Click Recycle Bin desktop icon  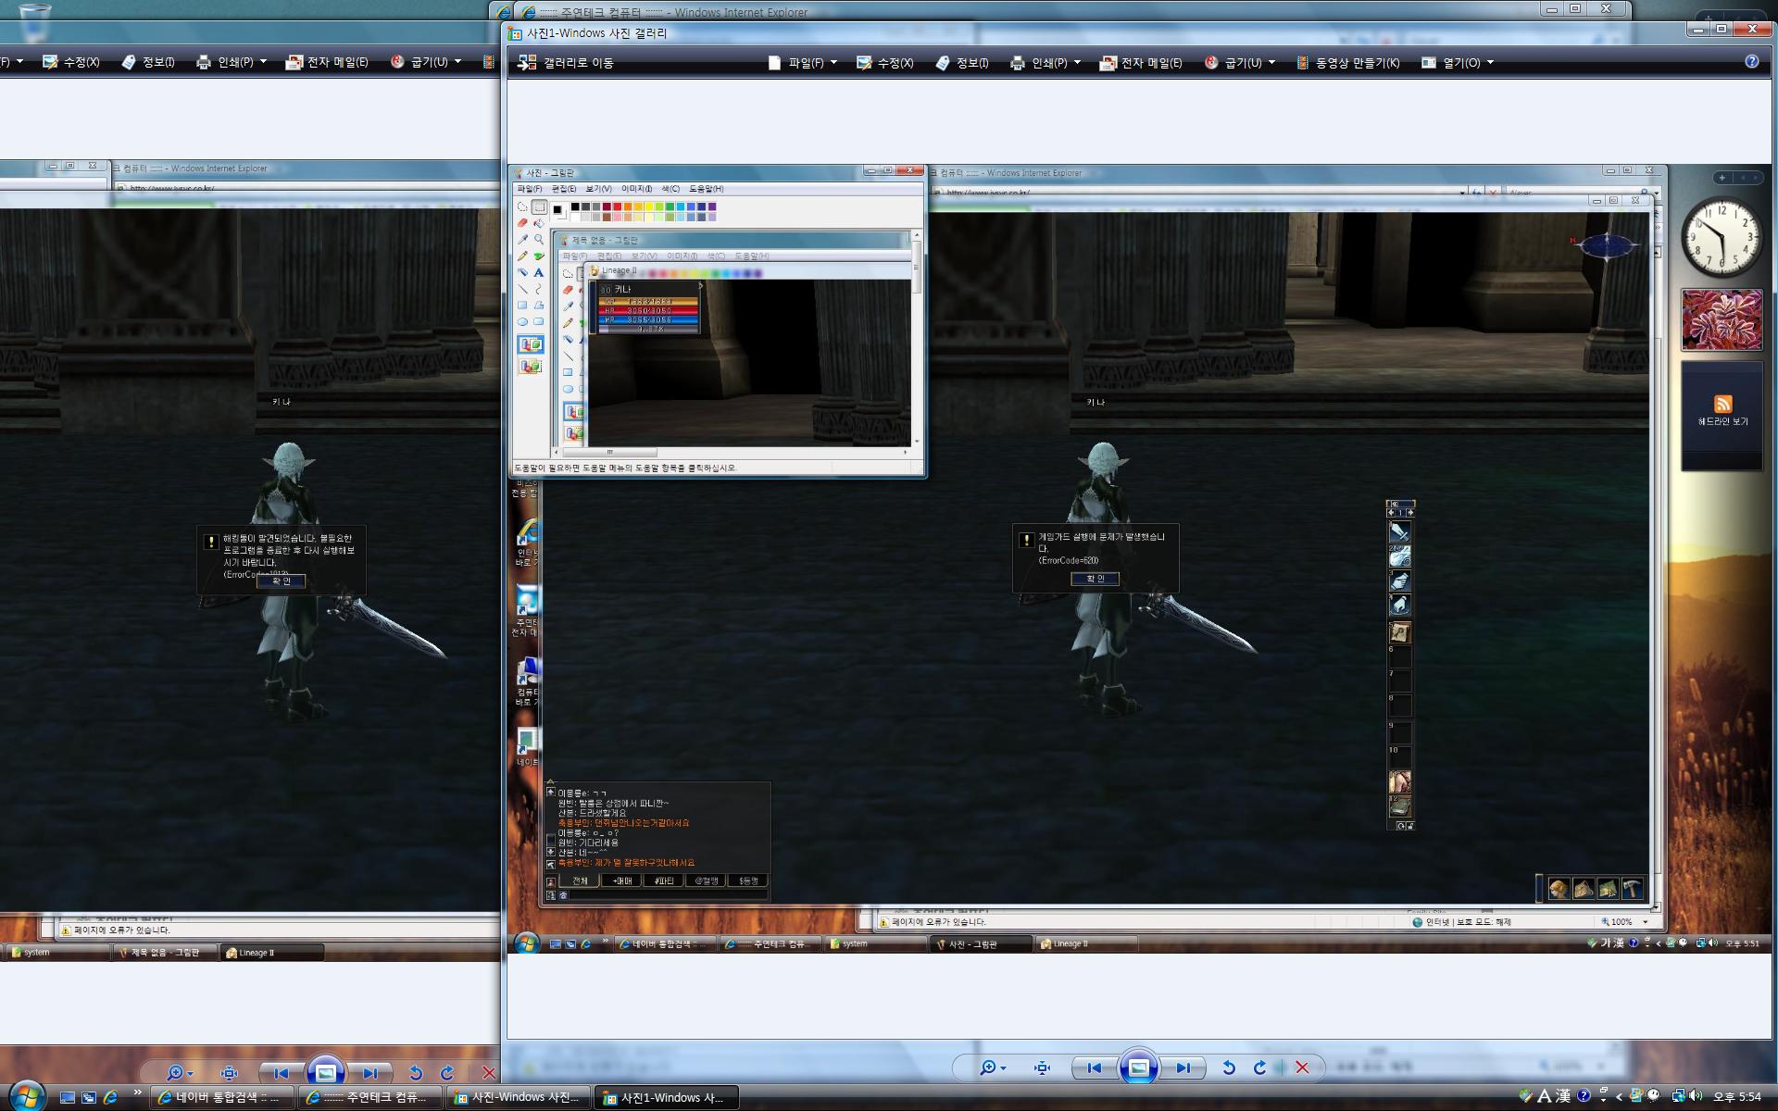(35, 23)
